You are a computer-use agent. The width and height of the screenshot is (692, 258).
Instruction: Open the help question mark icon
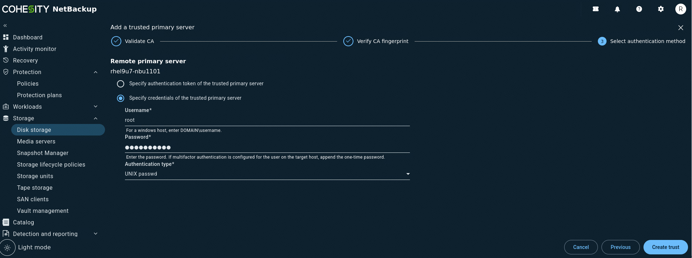[x=639, y=9]
